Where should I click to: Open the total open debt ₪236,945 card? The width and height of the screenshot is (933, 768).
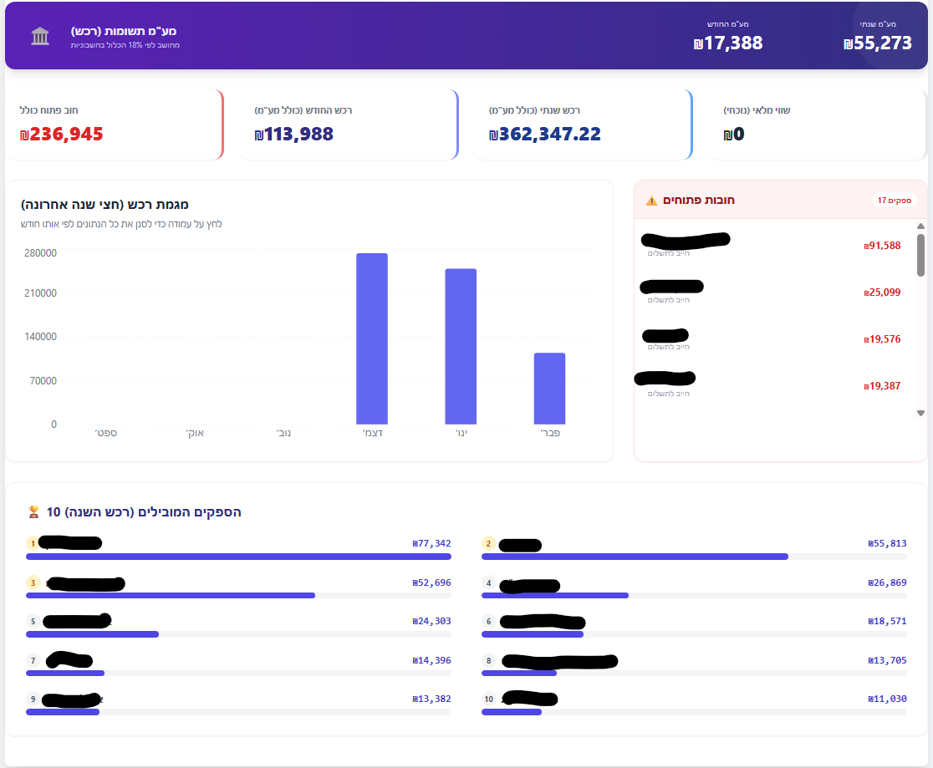pyautogui.click(x=115, y=125)
